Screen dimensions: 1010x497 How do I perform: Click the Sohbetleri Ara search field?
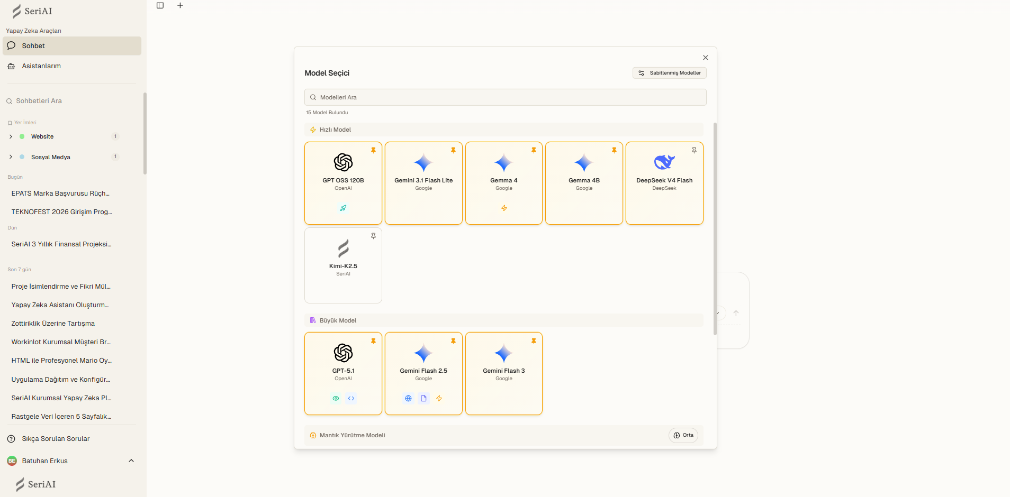click(x=72, y=101)
